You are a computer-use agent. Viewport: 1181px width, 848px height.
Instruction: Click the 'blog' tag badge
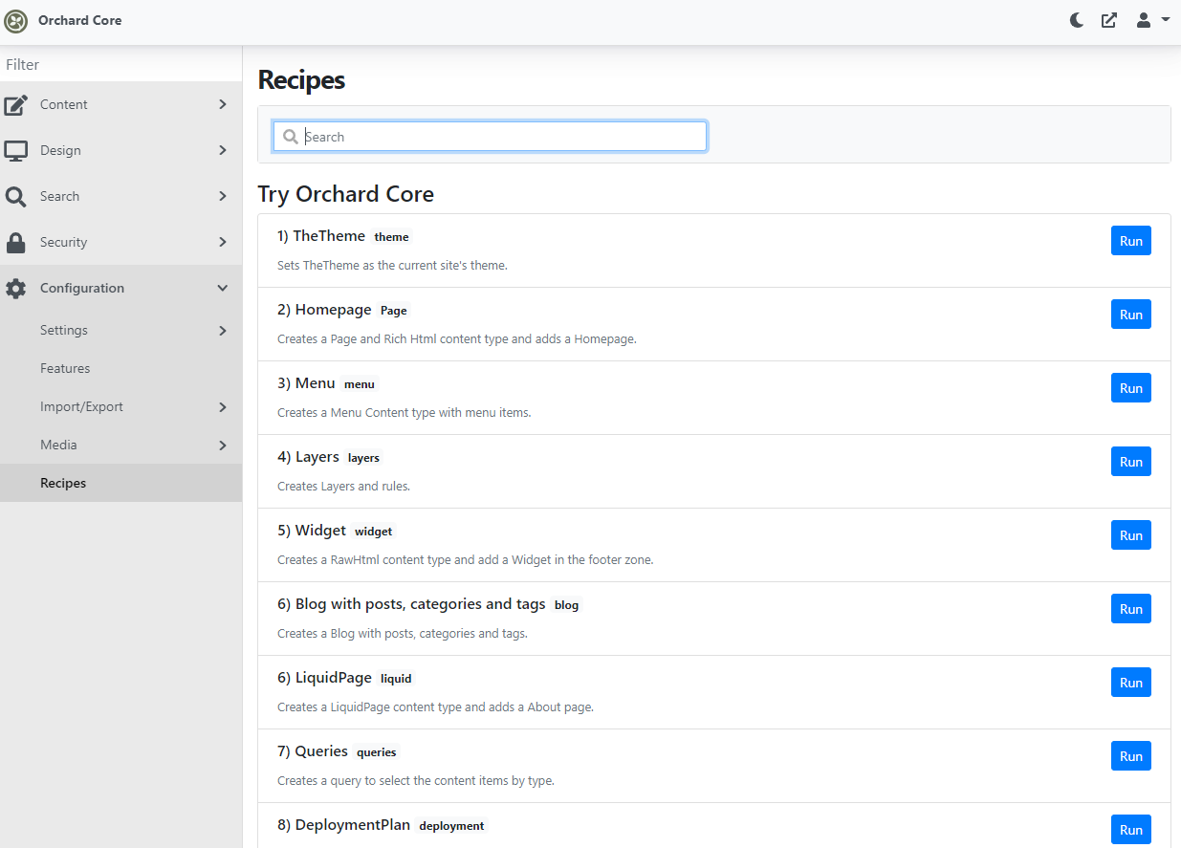[566, 605]
